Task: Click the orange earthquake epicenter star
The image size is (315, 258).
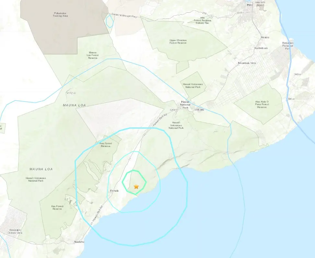Action: (136, 186)
